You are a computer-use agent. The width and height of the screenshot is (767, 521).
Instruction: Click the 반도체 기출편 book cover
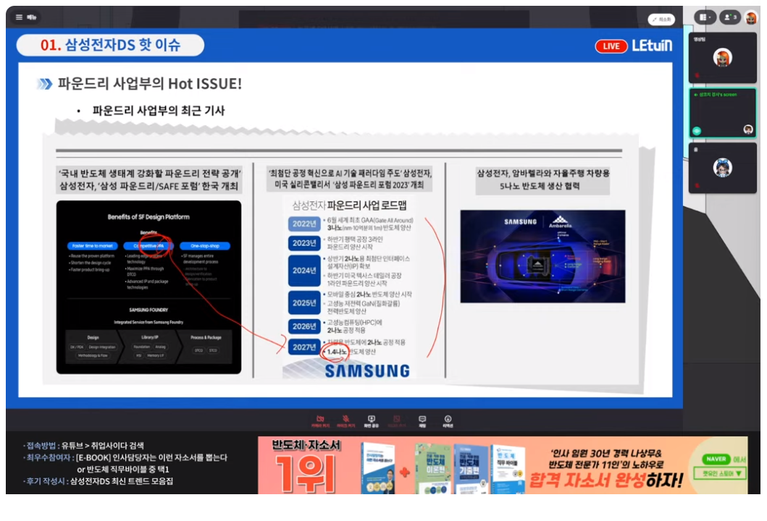click(x=469, y=469)
